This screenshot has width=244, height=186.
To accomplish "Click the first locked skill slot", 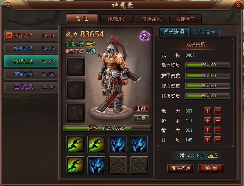I will (117, 165).
